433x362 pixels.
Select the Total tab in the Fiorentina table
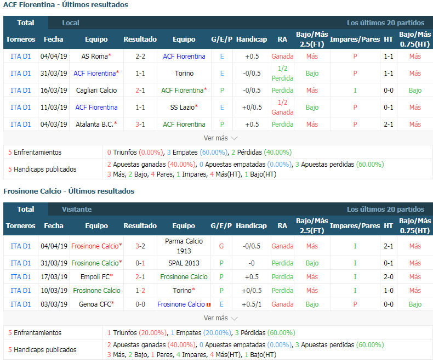pyautogui.click(x=26, y=22)
